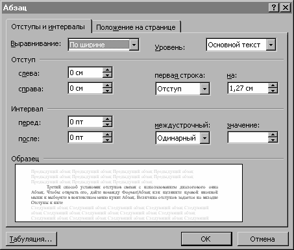294x250 pixels.
Task: Click the 1,27 см first-line value field
Action: pos(248,88)
